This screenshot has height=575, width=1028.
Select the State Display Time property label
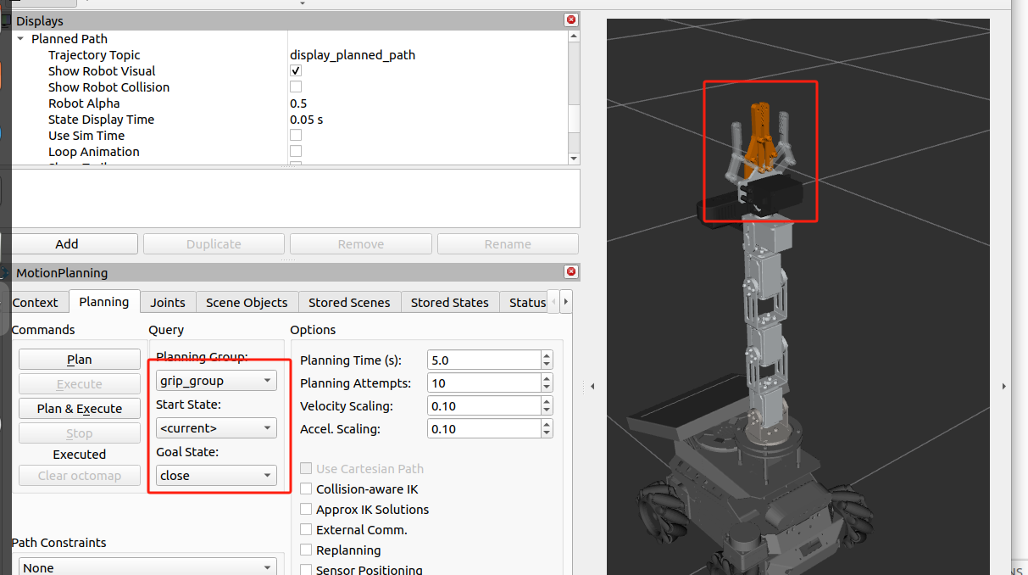[x=101, y=120]
